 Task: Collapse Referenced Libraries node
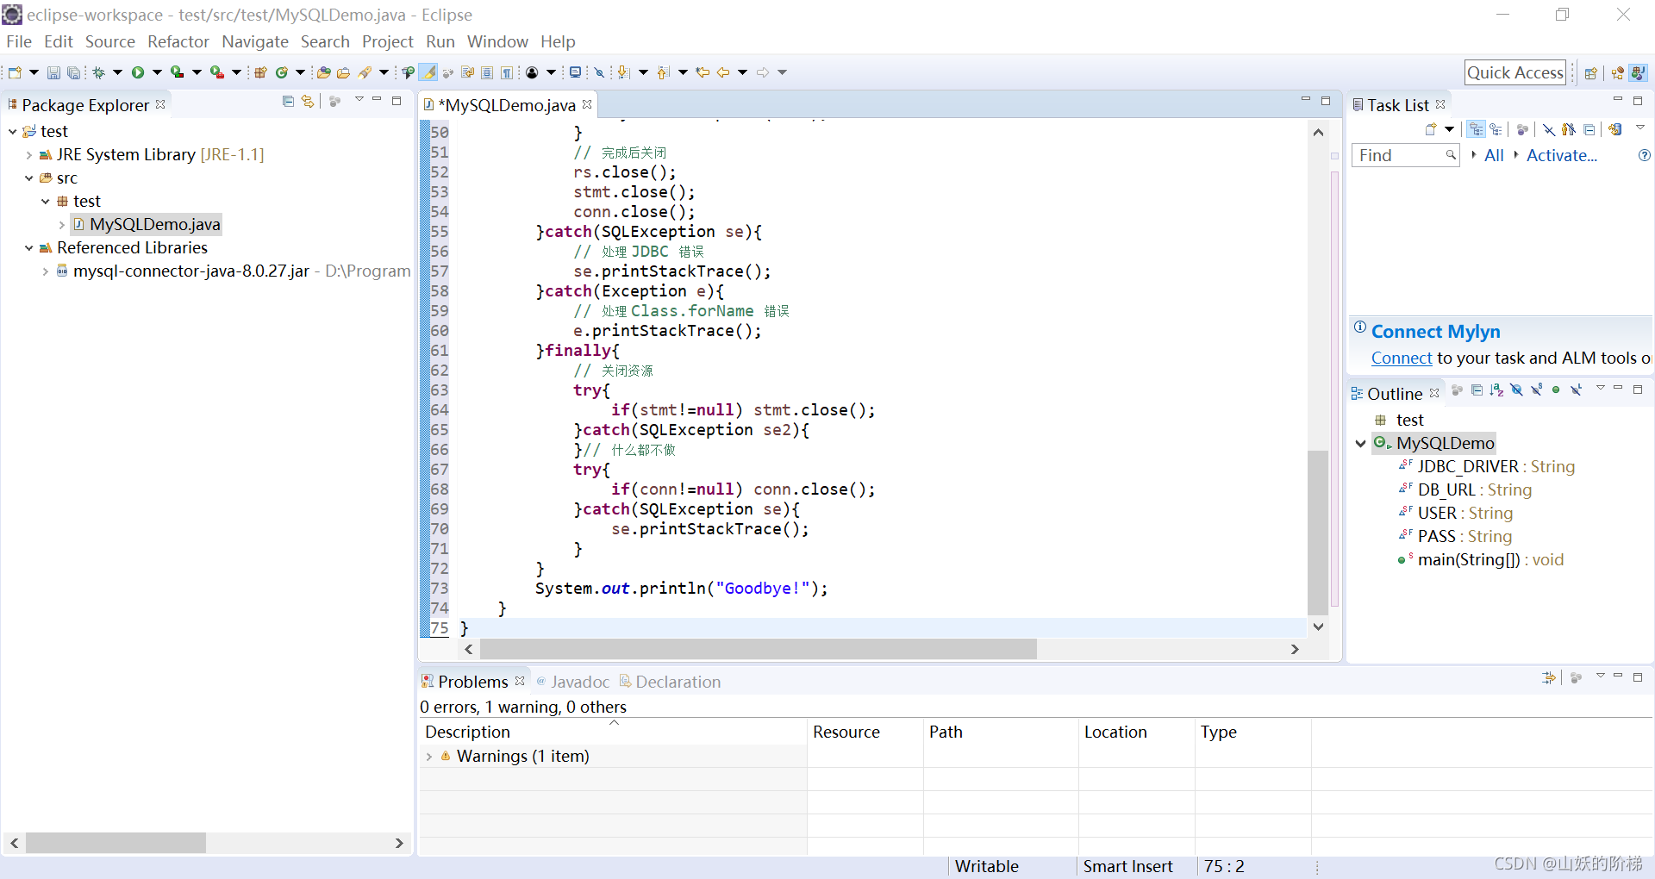[28, 248]
